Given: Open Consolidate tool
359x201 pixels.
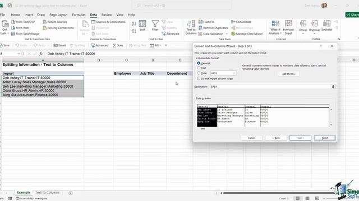Looking at the screenshot, I should tap(241, 22).
